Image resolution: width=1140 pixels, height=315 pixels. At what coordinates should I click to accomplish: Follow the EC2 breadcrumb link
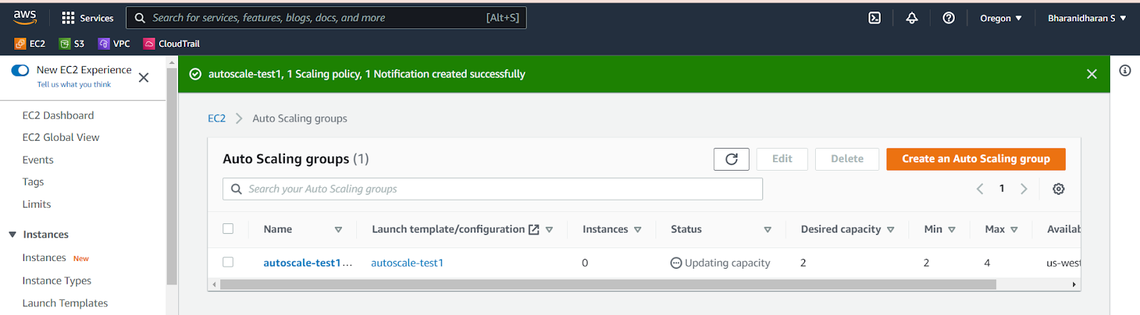pos(217,119)
